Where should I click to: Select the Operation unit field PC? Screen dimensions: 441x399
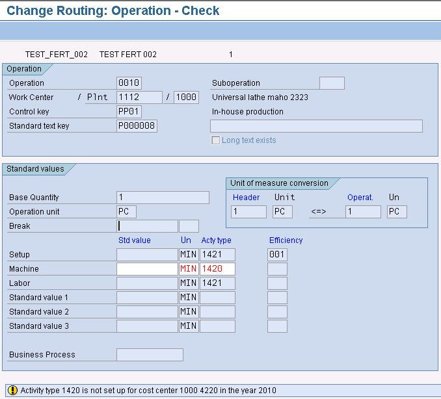[126, 212]
